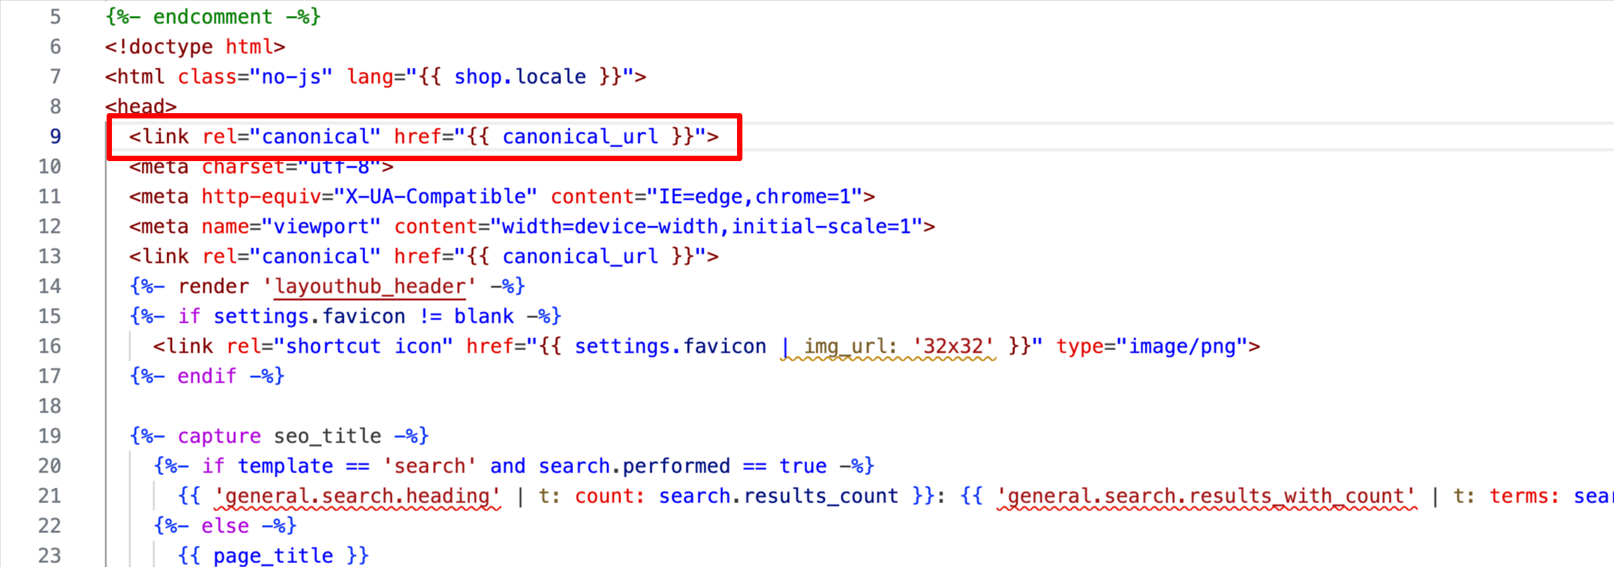The width and height of the screenshot is (1614, 567).
Task: Click the highlighted canonical link tag on line 9
Action: point(424,137)
